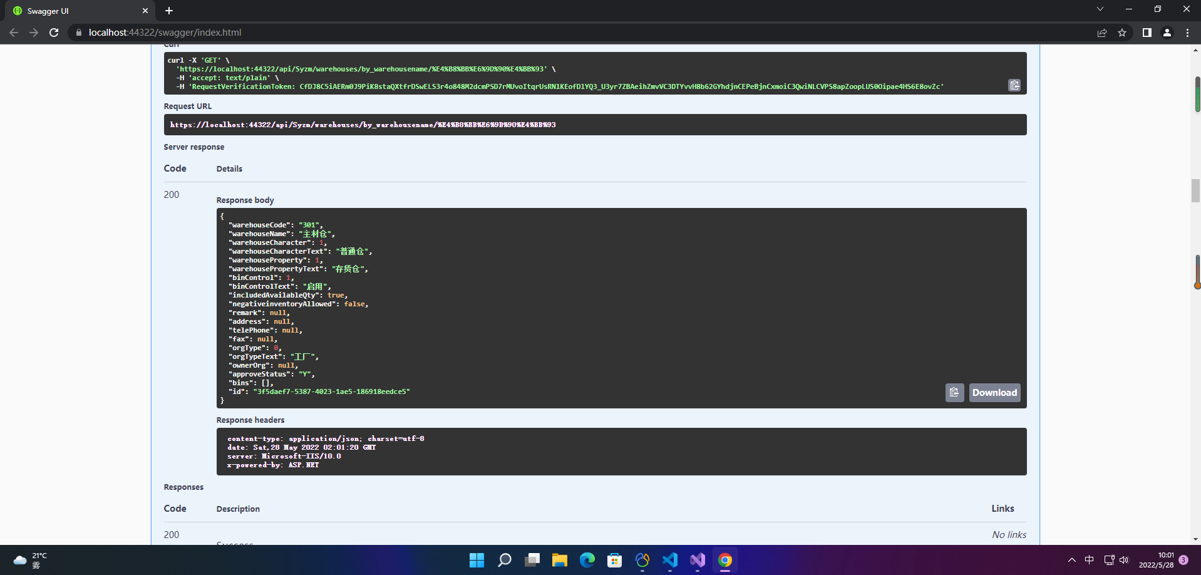Click the server response code 200
The image size is (1201, 575).
172,195
